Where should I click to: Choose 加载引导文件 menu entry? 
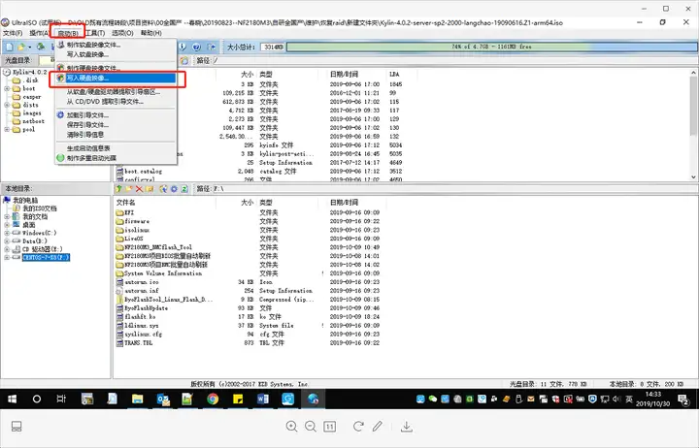116,115
